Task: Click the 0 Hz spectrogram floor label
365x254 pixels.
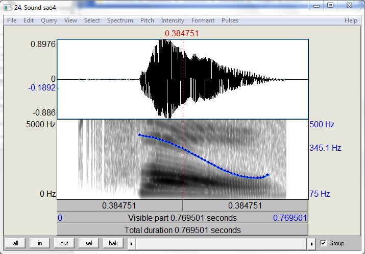Action: (47, 194)
